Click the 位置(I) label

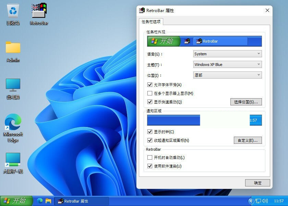154,76
